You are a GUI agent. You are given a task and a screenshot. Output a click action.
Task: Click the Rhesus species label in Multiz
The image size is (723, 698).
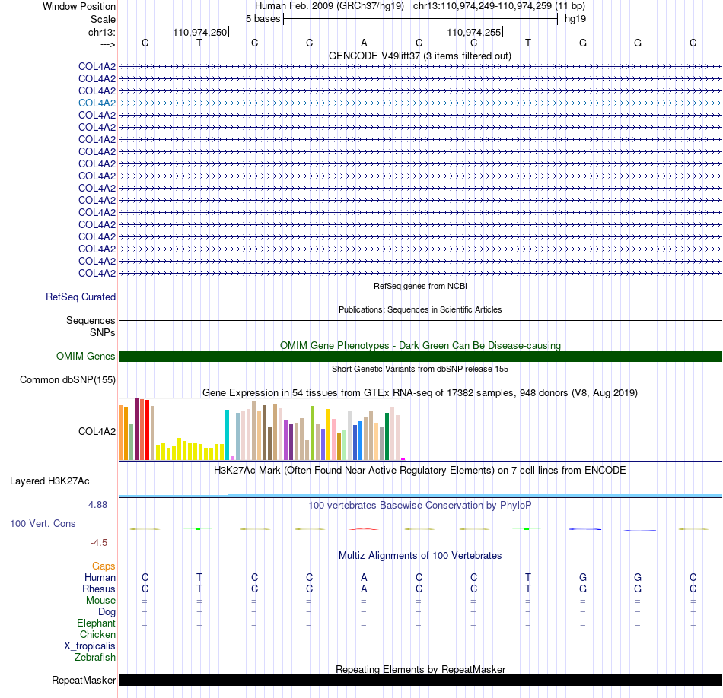click(x=99, y=589)
